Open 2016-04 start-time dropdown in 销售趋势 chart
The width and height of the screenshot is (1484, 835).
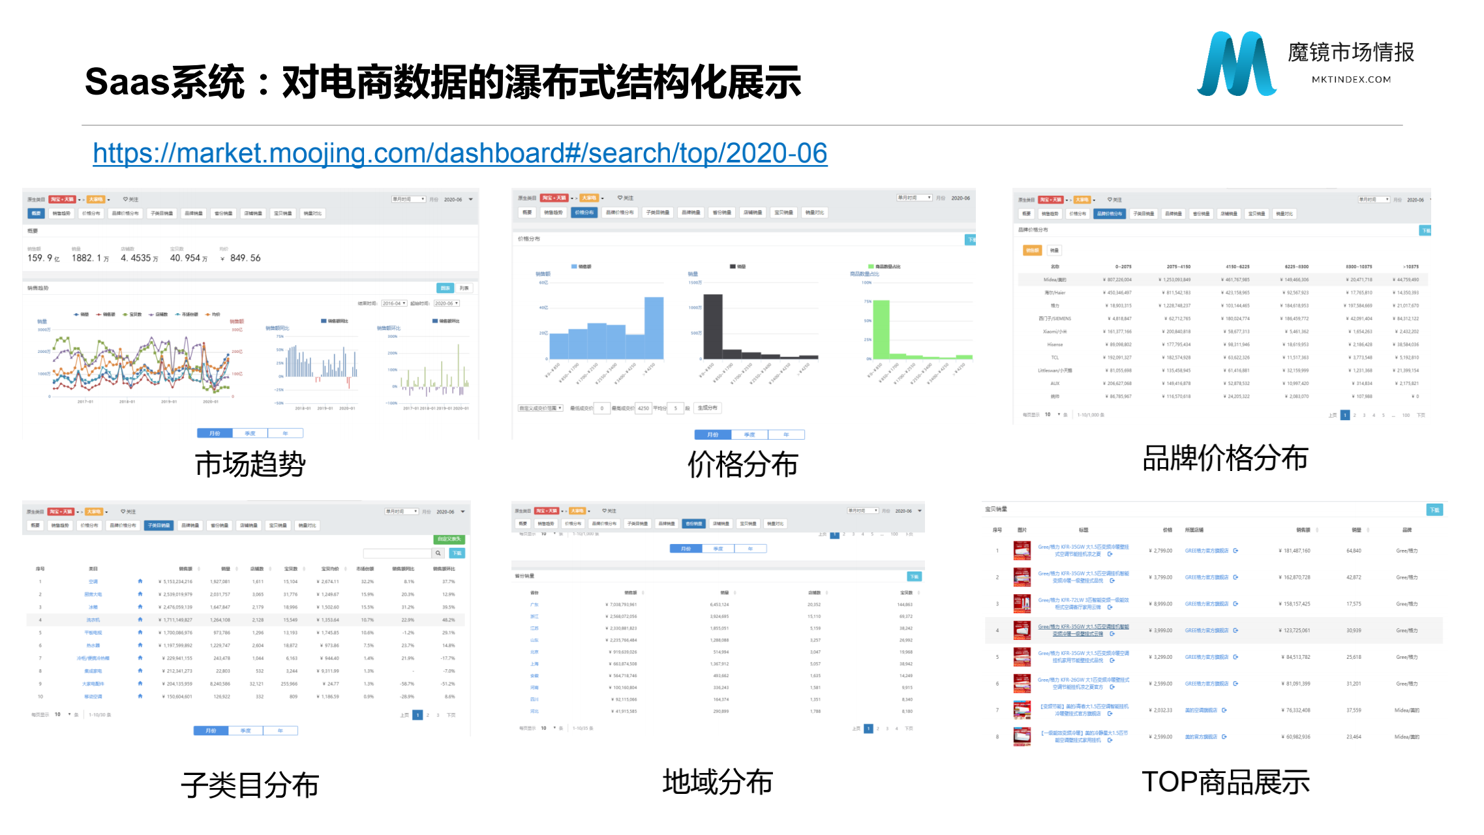(x=394, y=303)
